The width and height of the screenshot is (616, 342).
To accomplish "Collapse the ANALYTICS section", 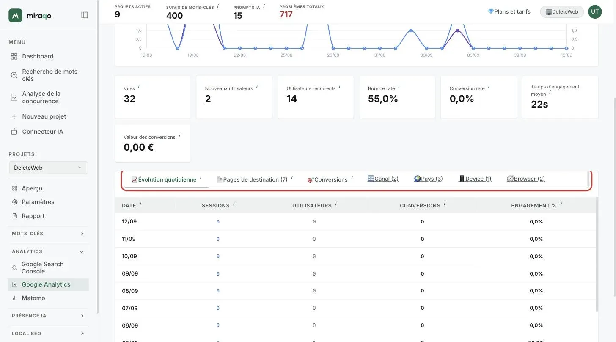I will click(x=48, y=251).
